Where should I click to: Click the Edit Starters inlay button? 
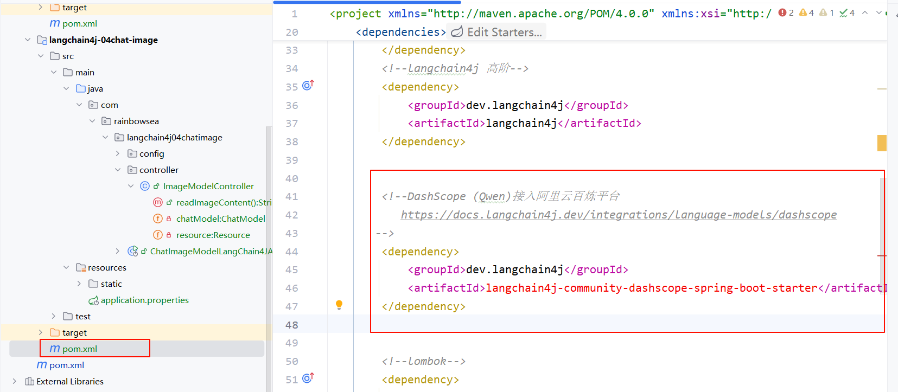pos(497,32)
